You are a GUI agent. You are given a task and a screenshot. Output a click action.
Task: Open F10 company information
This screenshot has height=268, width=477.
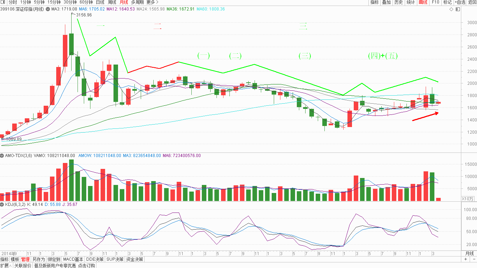coord(435,2)
